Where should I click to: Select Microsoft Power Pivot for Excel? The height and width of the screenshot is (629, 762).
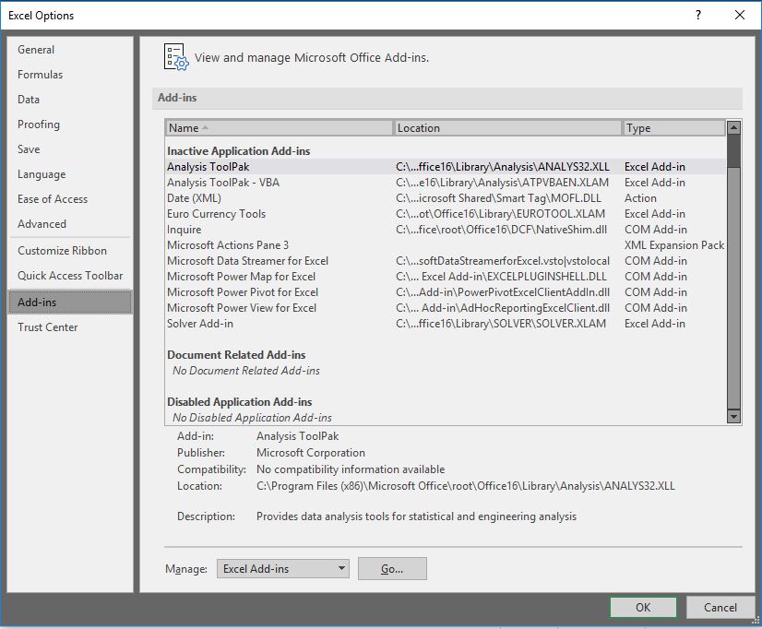[446, 292]
